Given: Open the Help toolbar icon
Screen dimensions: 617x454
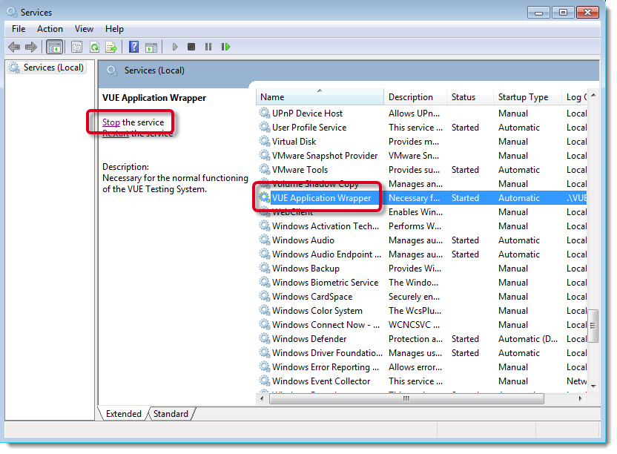Looking at the screenshot, I should pyautogui.click(x=133, y=47).
